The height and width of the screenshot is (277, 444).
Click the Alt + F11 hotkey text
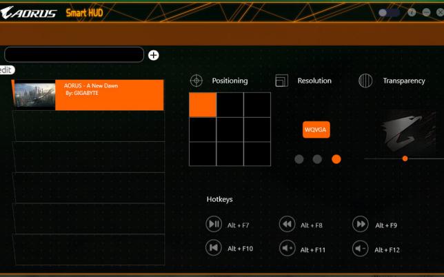pos(312,250)
